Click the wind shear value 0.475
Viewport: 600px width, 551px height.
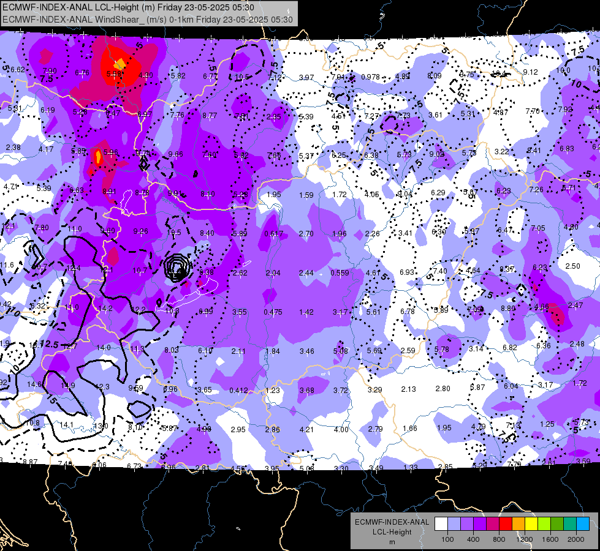point(273,312)
